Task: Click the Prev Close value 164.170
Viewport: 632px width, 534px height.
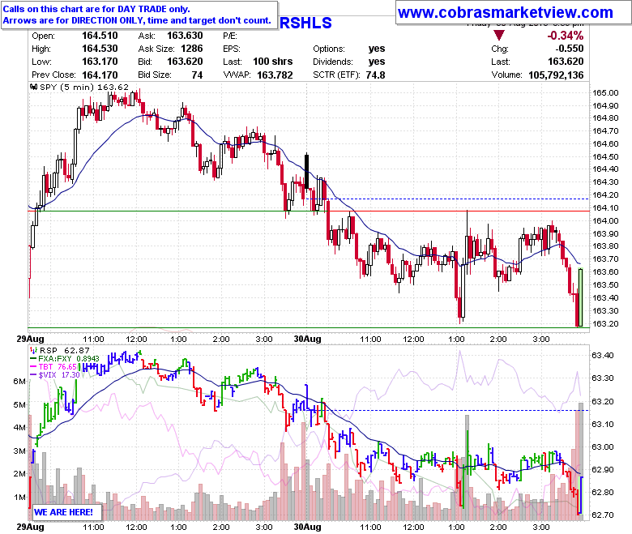Action: point(100,75)
